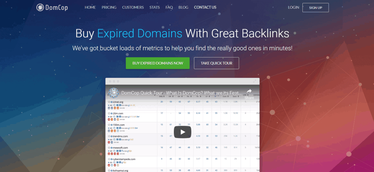Viewport: 374px width, 172px height.
Task: Click the info icon beside icinet.org
Action: [x=112, y=102]
